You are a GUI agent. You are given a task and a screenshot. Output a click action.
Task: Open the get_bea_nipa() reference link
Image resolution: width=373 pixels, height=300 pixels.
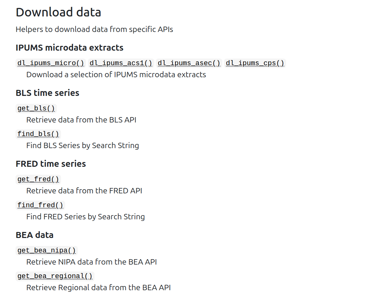pos(47,250)
